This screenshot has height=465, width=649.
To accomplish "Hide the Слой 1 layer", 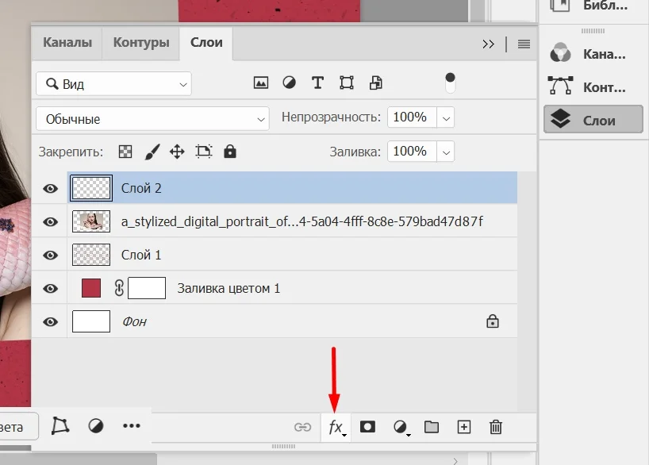I will 51,255.
